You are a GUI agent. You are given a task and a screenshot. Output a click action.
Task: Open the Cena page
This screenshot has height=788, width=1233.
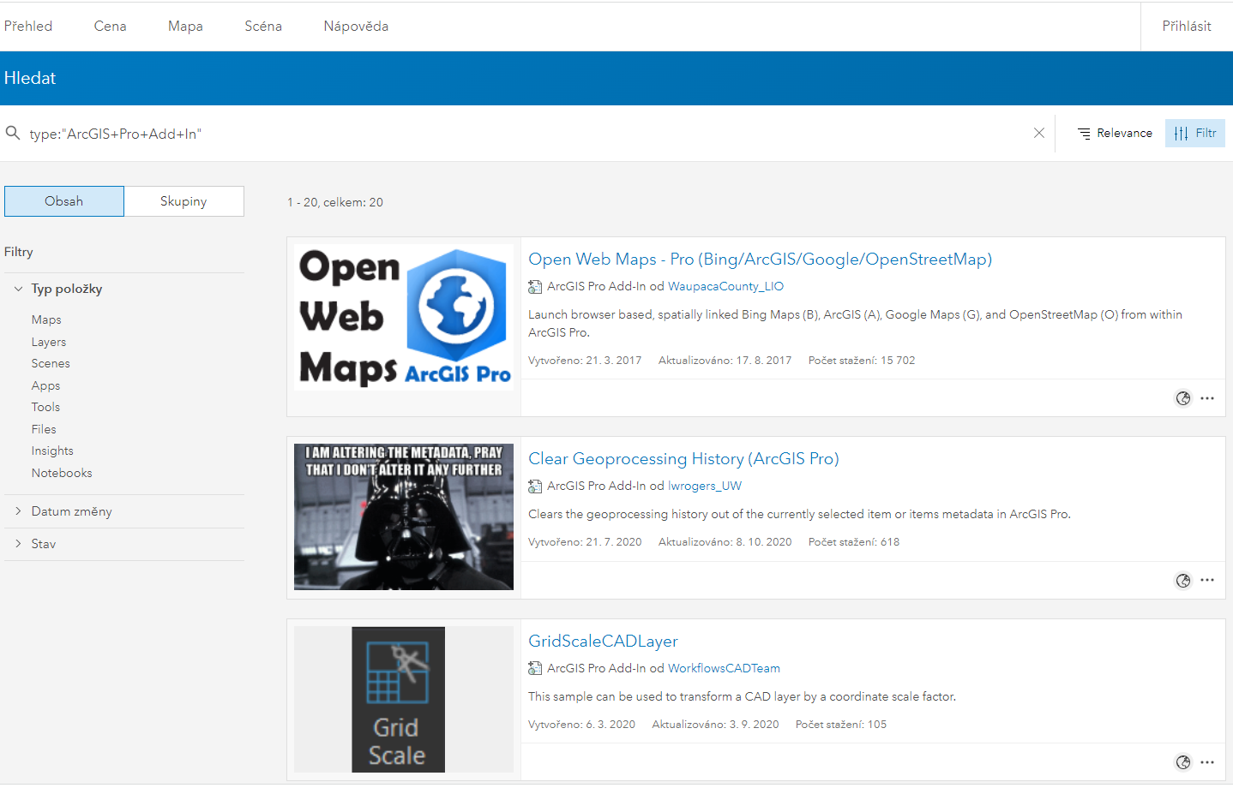pyautogui.click(x=110, y=26)
